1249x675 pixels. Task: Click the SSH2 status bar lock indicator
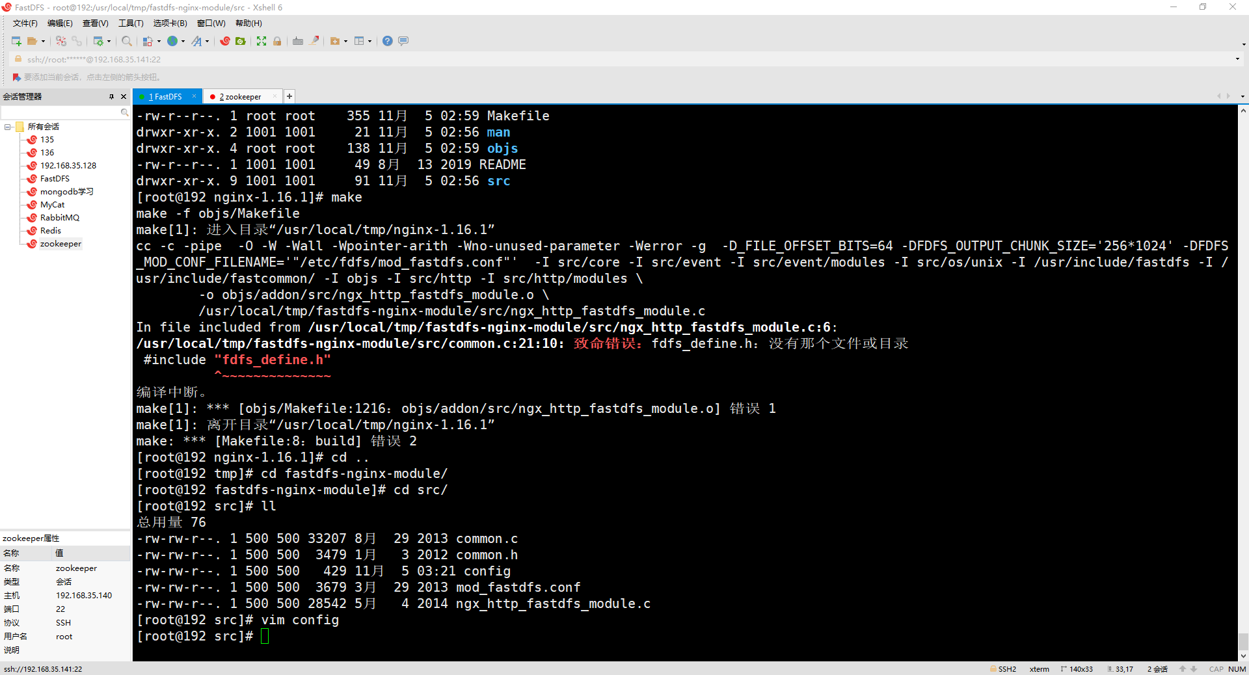click(1003, 669)
